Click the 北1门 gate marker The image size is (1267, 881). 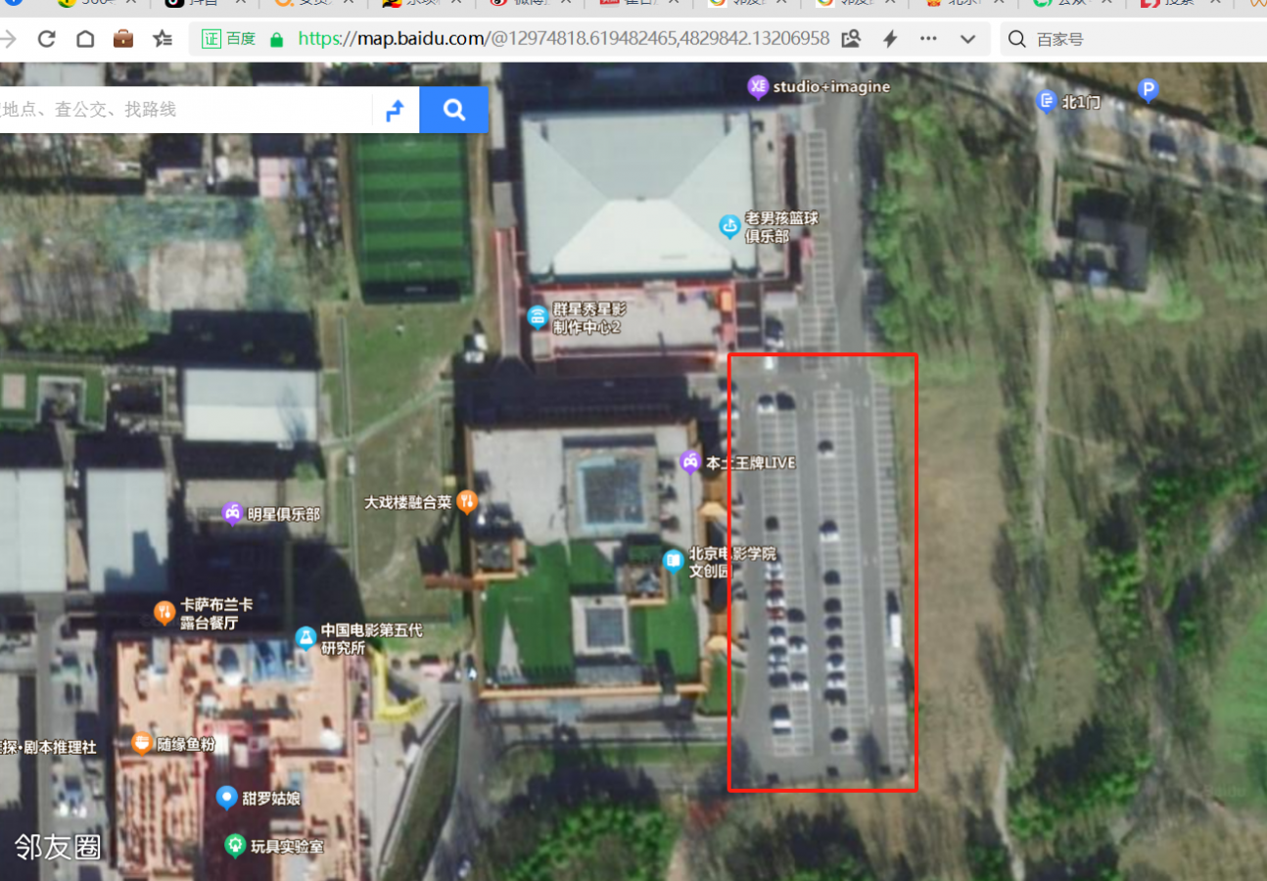tap(1047, 101)
